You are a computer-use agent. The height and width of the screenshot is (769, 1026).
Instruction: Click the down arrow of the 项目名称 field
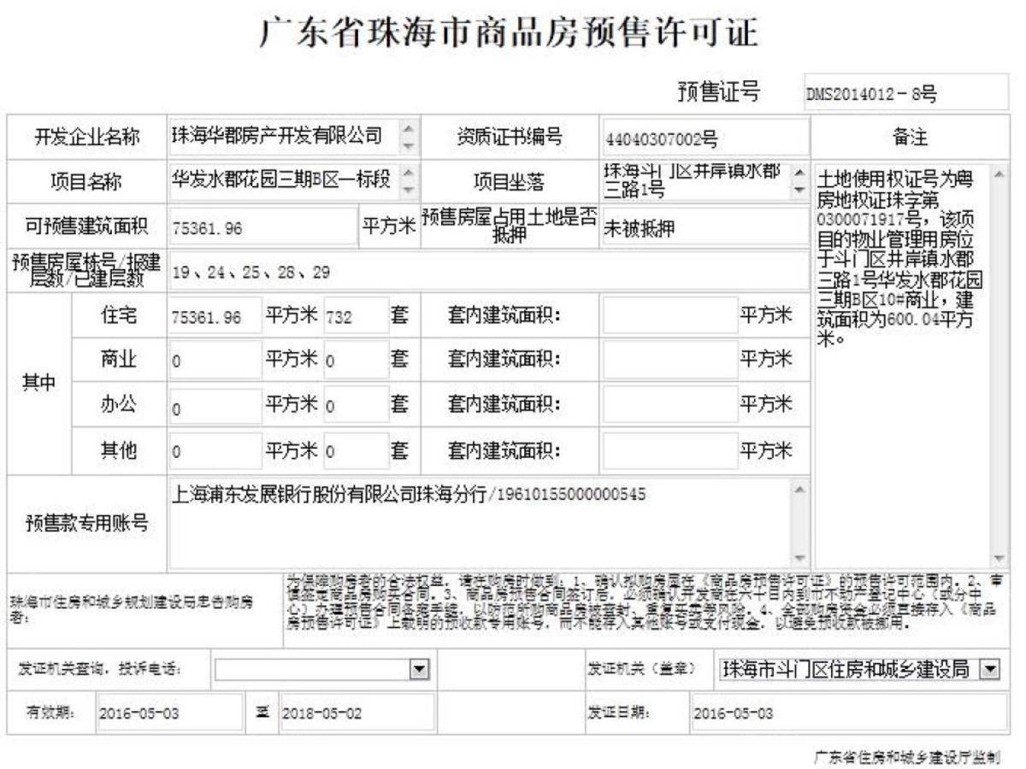[x=409, y=190]
